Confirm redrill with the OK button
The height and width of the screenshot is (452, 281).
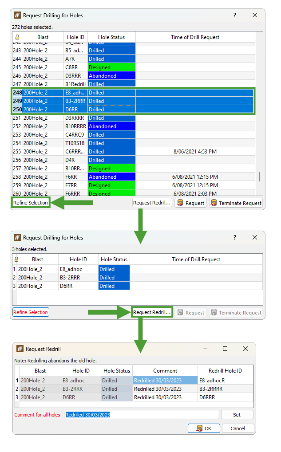(204, 428)
